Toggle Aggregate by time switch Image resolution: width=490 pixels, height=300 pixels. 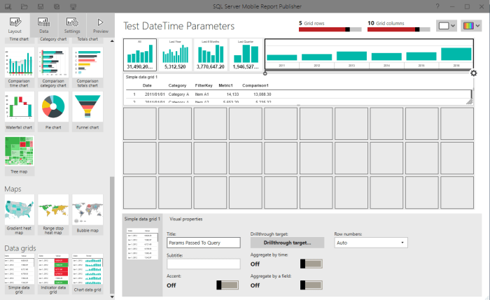pyautogui.click(x=311, y=264)
